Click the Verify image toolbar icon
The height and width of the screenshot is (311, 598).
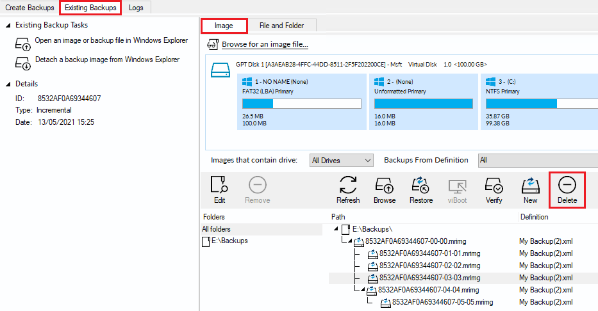[x=494, y=189]
